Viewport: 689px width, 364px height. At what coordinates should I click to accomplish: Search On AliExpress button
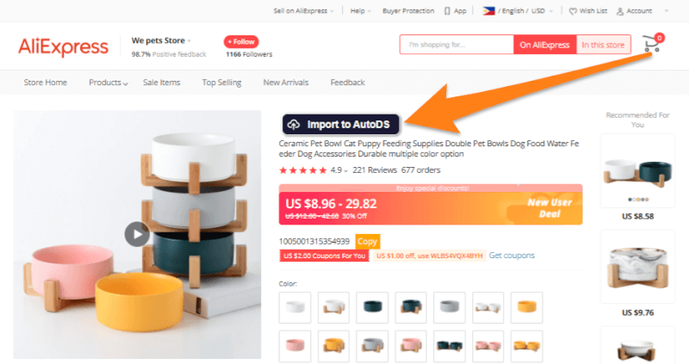point(544,45)
